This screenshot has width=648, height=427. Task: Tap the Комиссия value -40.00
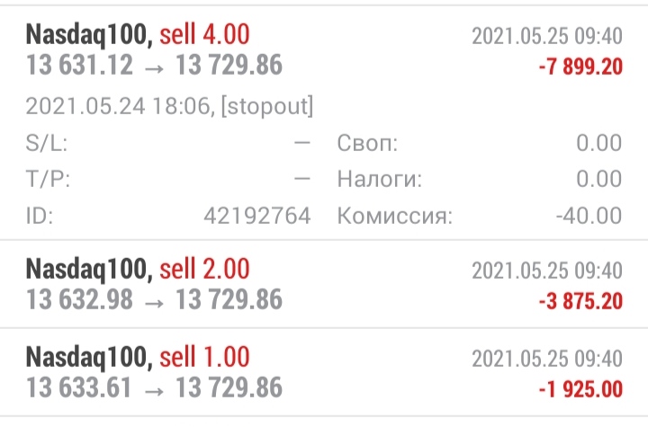pyautogui.click(x=589, y=216)
